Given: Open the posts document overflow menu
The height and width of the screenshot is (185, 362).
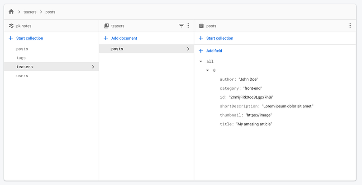Looking at the screenshot, I should pos(350,26).
